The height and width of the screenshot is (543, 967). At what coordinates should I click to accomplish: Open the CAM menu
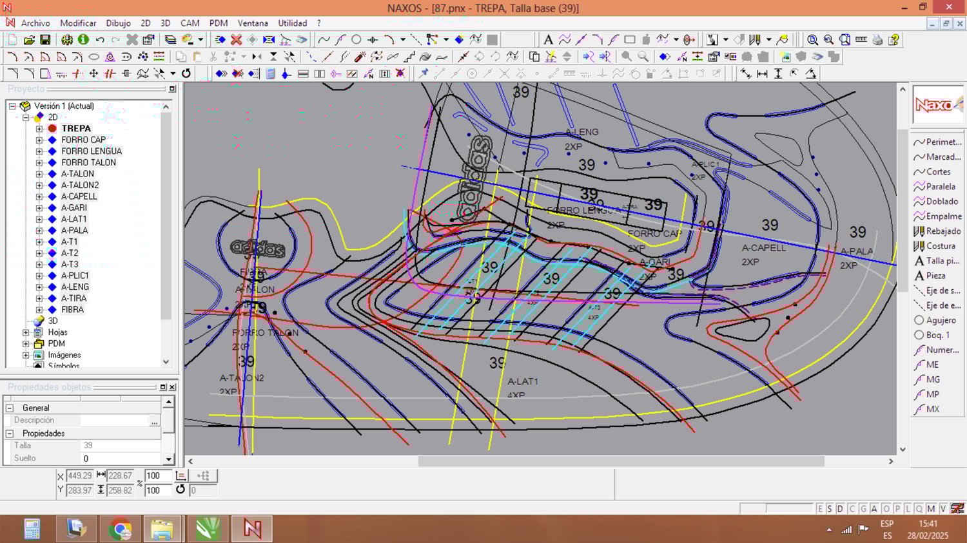(190, 23)
